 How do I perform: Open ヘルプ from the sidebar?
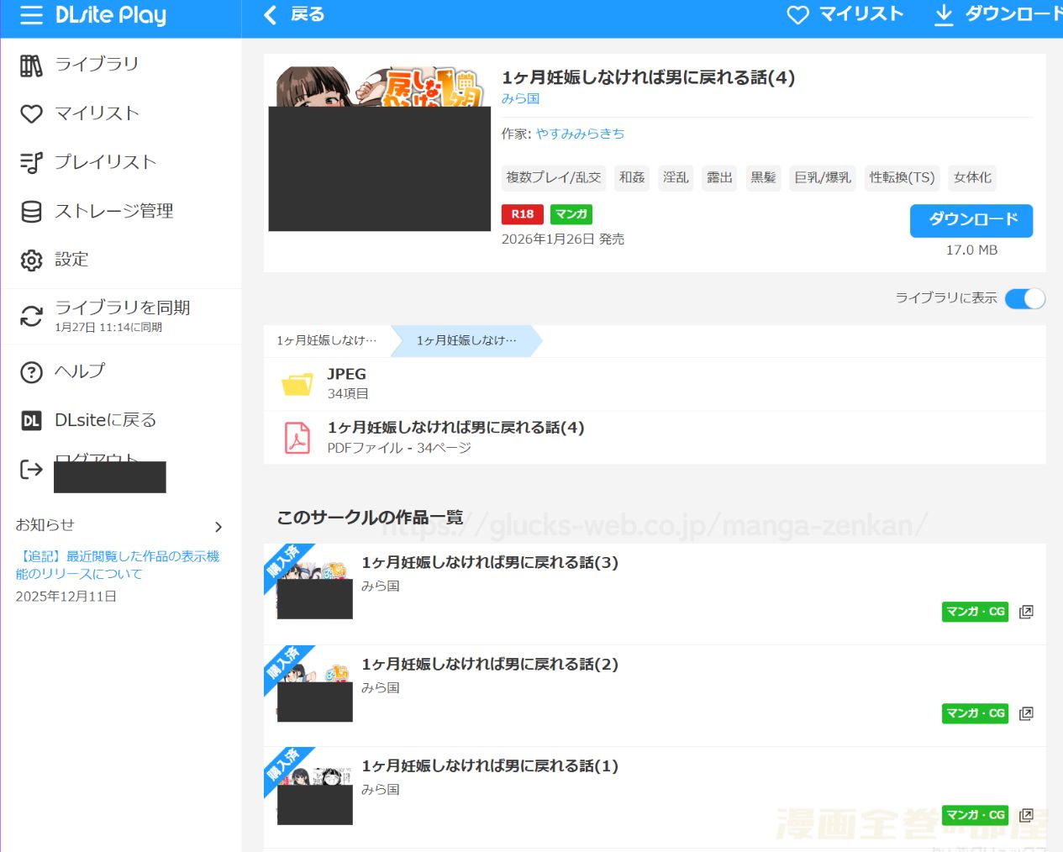(81, 371)
